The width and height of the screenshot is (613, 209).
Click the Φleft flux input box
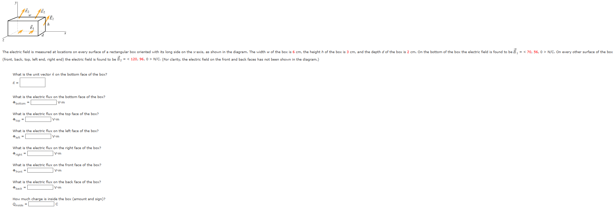[38, 136]
